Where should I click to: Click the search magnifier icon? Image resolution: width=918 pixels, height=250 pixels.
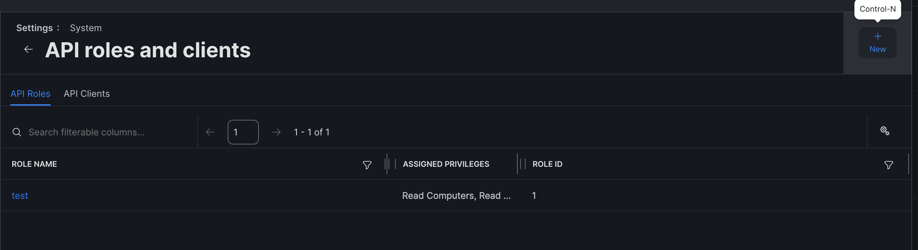point(17,132)
